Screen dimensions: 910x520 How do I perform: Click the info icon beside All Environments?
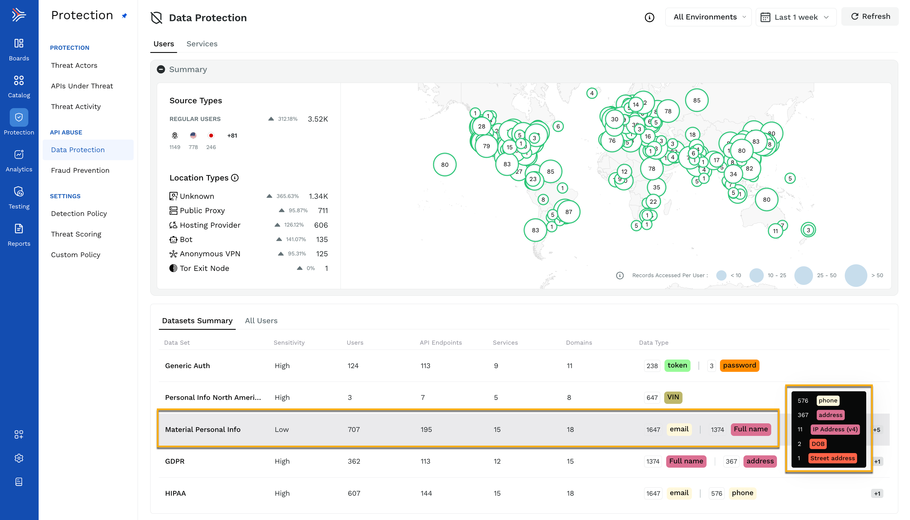[650, 17]
